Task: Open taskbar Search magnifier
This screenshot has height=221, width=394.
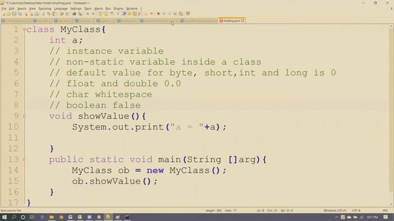Action: (14, 217)
